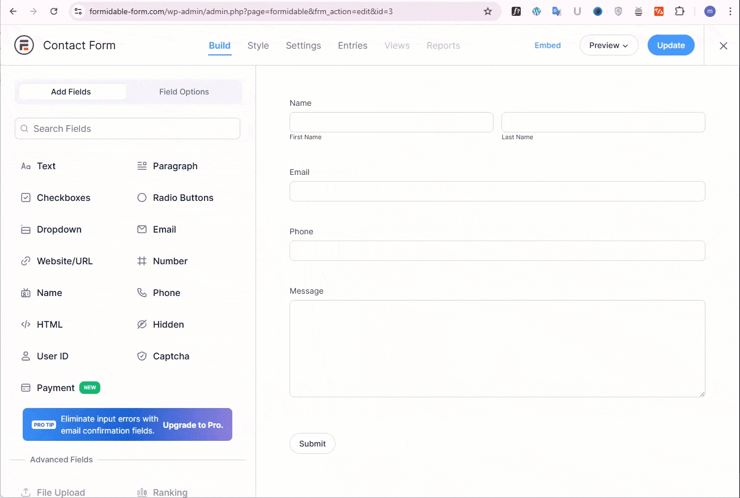The width and height of the screenshot is (740, 498).
Task: Insert a Dropdown field into the form
Action: tap(58, 229)
